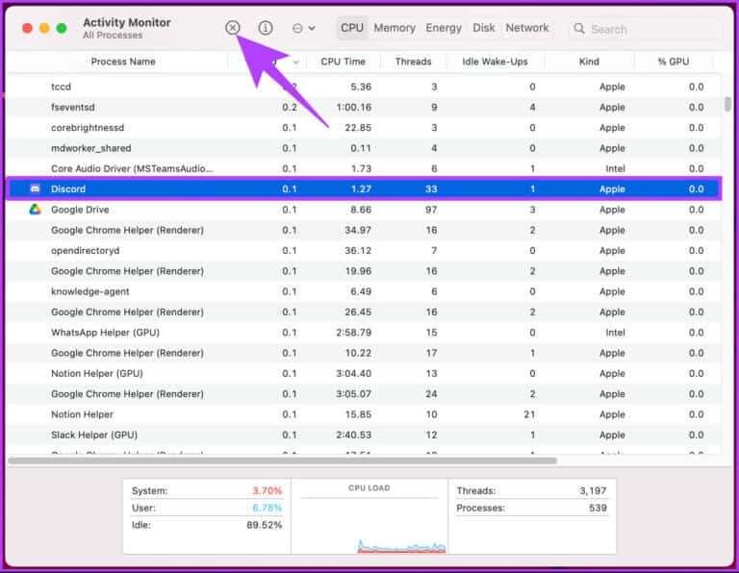Switch to the Memory tab

point(395,28)
